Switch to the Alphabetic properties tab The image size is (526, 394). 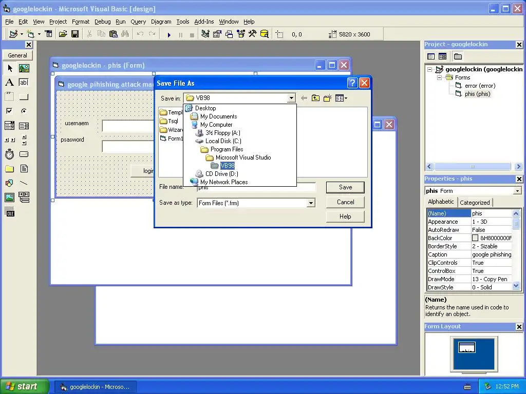coord(441,202)
